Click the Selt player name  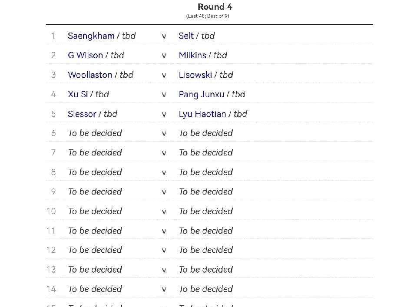coord(186,36)
